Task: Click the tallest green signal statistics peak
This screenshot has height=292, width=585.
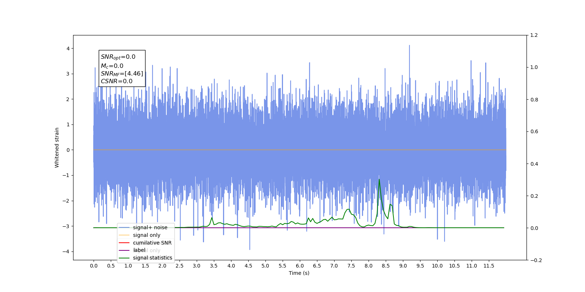Action: click(x=379, y=180)
